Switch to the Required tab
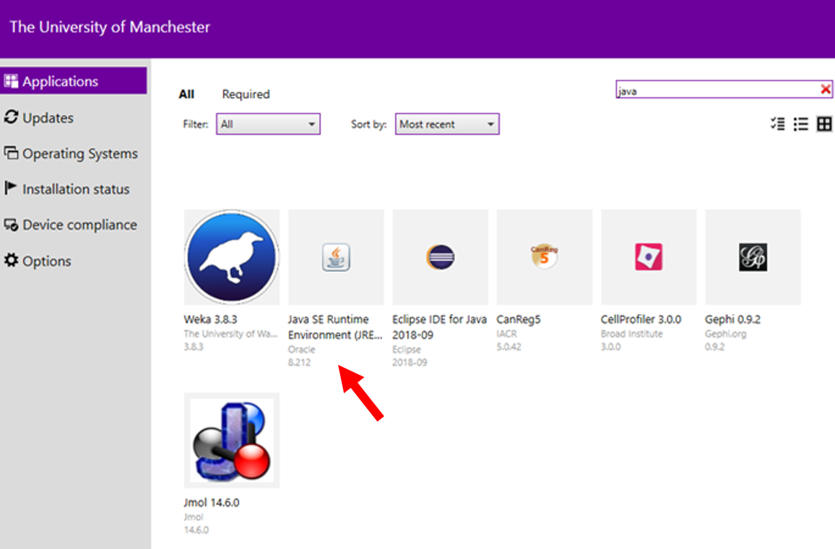Viewport: 835px width, 549px height. (x=246, y=94)
